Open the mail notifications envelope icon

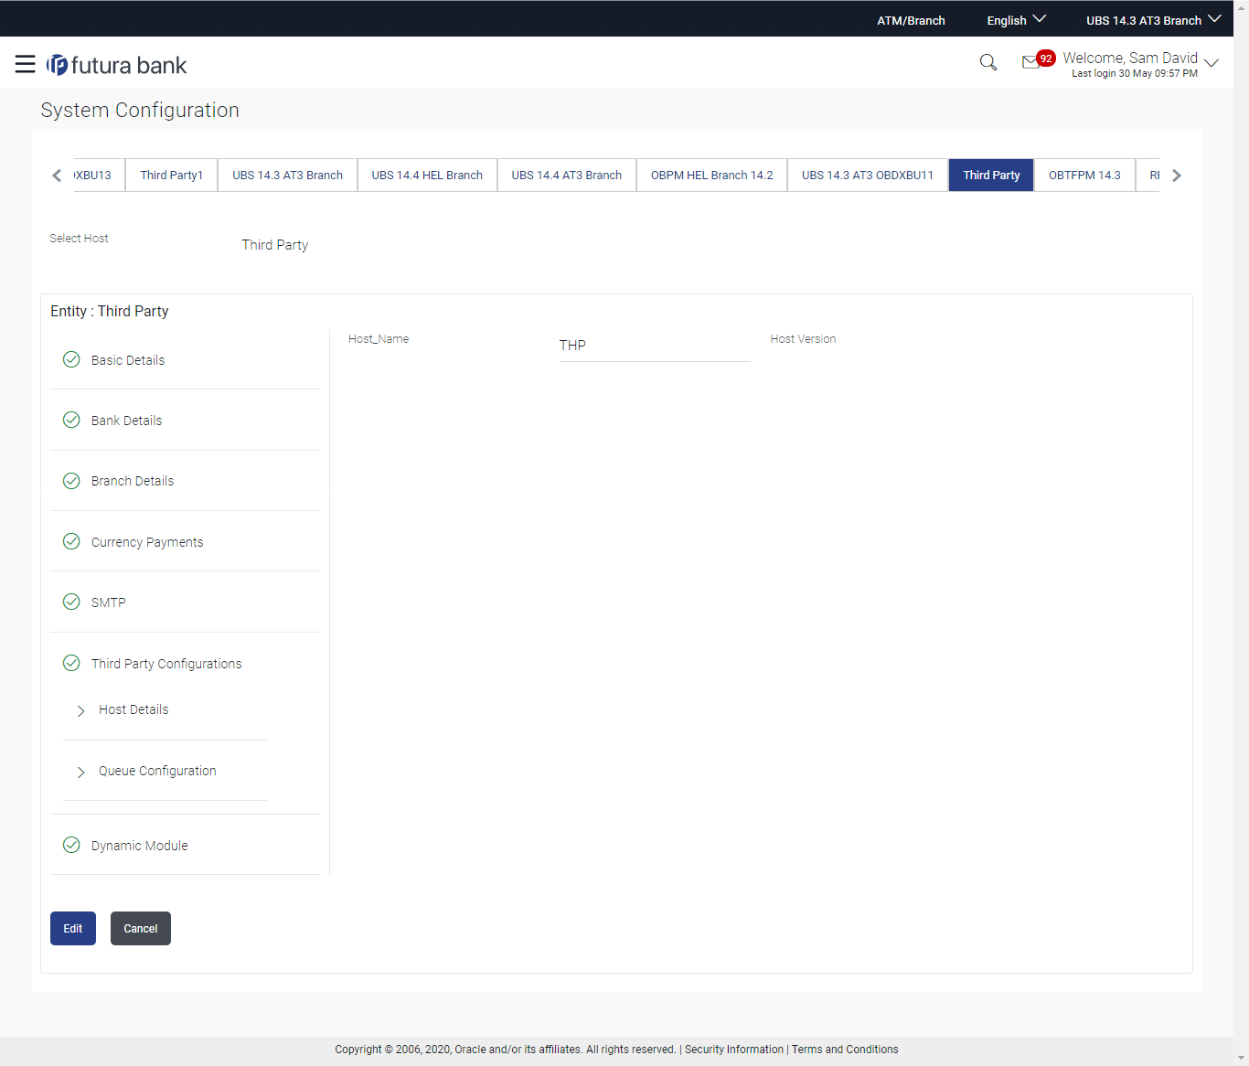tap(1030, 62)
